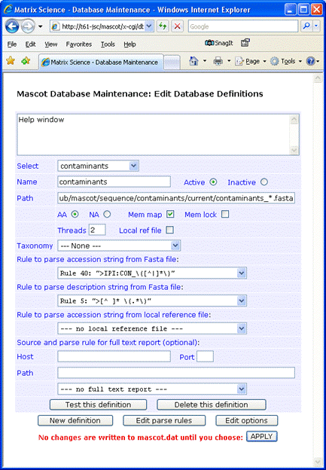The height and width of the screenshot is (470, 326).
Task: Click the browser Back arrow button
Action: [x=12, y=26]
